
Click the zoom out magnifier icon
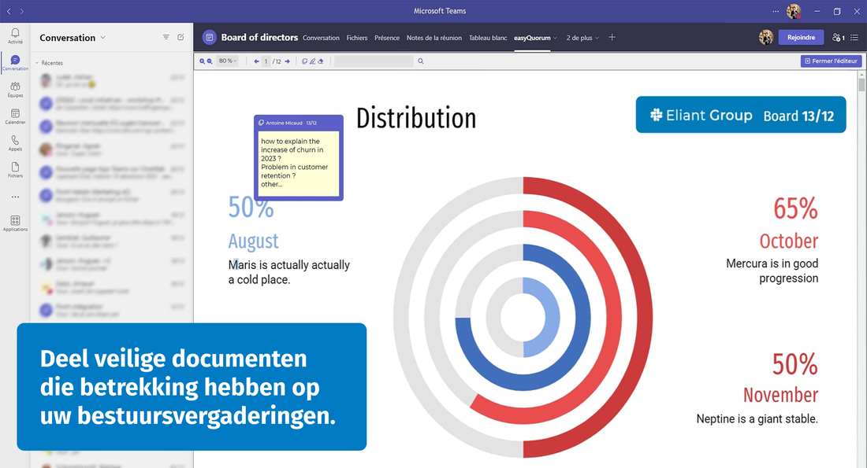(x=210, y=61)
